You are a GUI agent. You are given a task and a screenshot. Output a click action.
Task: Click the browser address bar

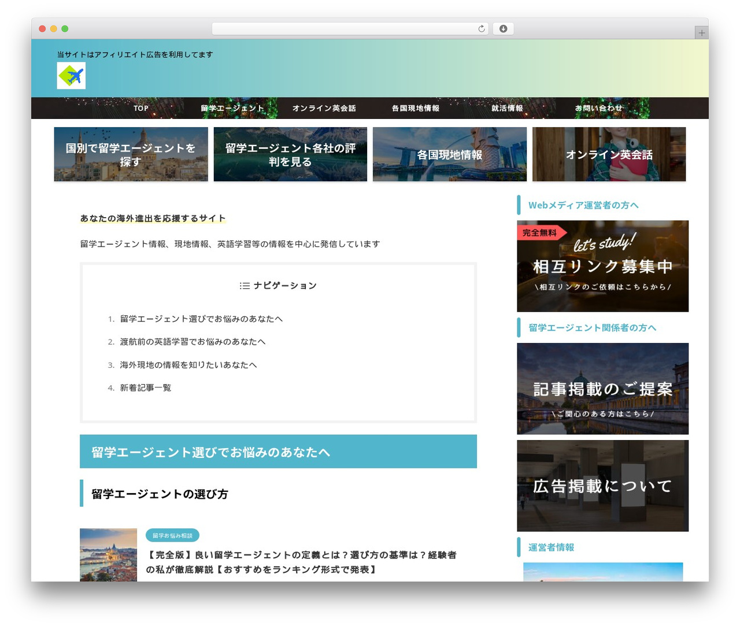(350, 29)
